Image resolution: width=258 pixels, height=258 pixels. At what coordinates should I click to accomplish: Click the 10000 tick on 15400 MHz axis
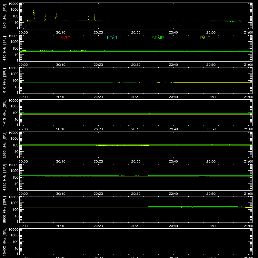point(14,230)
